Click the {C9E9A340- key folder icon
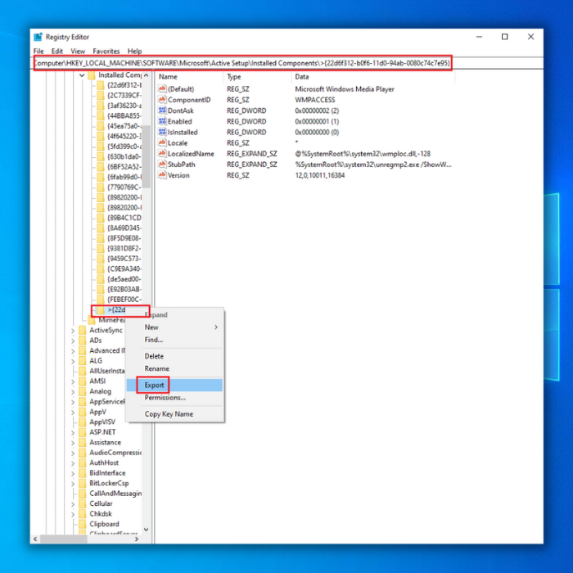 [x=101, y=269]
